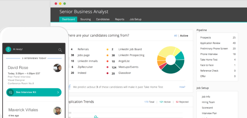Open Phone Interview pipeline stage

point(218,54)
